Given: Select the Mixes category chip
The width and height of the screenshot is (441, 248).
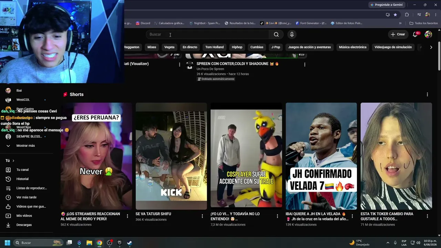Looking at the screenshot, I should point(152,47).
